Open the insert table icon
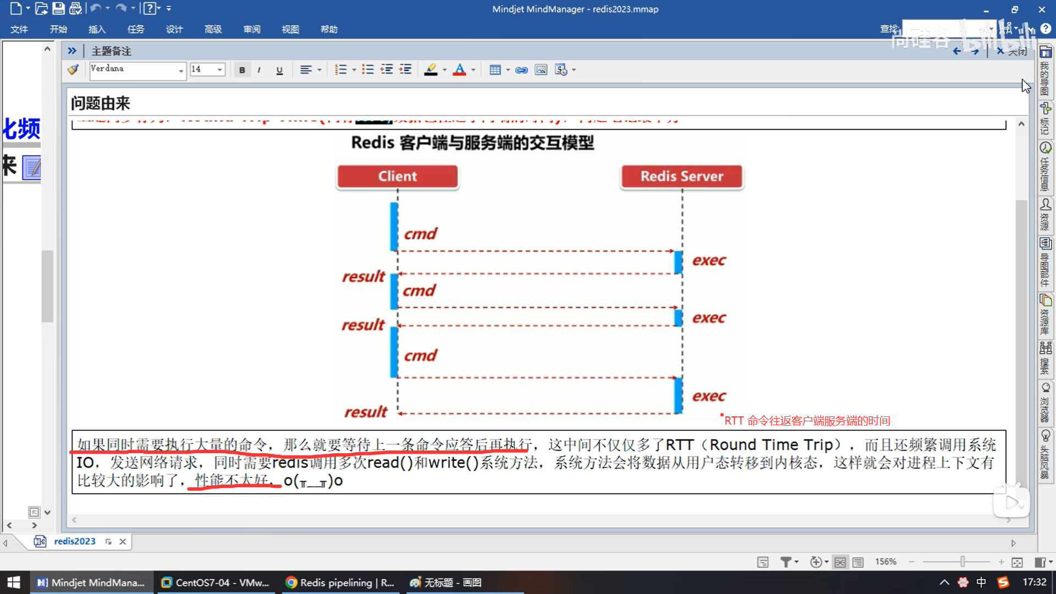The image size is (1056, 594). [495, 70]
